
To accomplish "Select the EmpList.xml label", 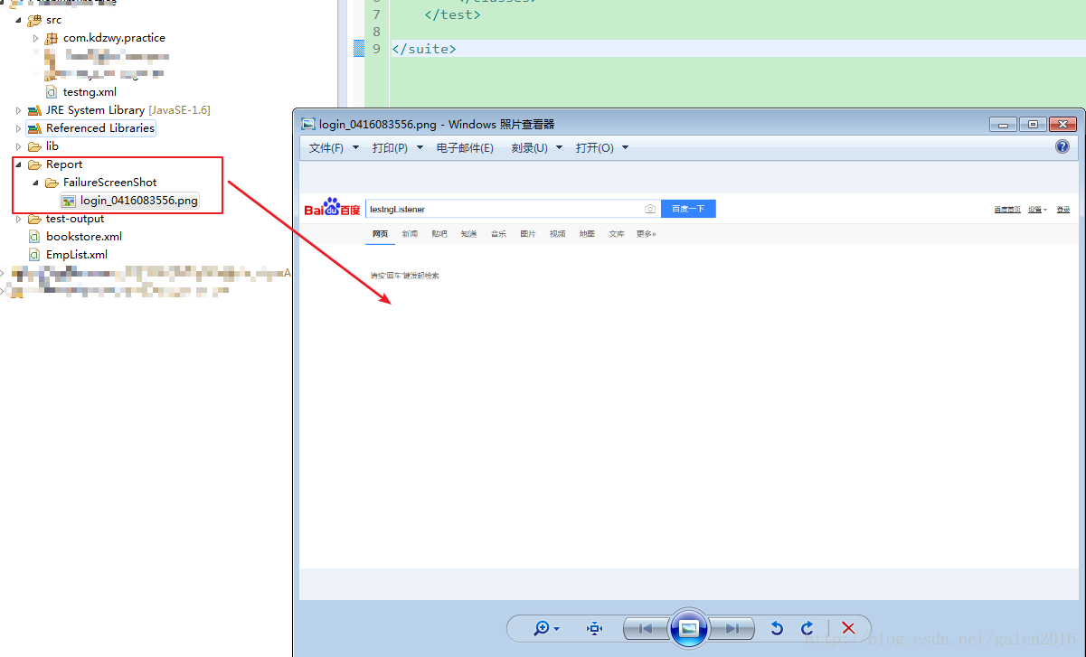I will [77, 255].
